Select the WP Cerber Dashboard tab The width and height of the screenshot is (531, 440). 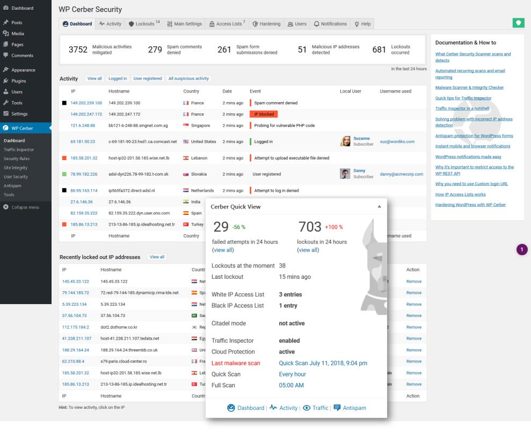click(x=77, y=24)
